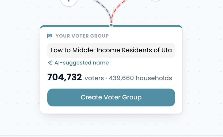
Task: Click the truncated text 'Residents of Uta'
Action: (x=147, y=50)
